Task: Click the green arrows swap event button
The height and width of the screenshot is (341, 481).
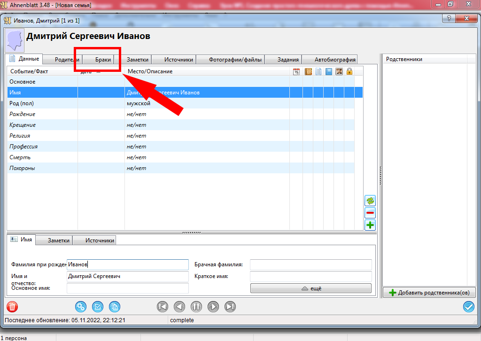Action: point(370,201)
